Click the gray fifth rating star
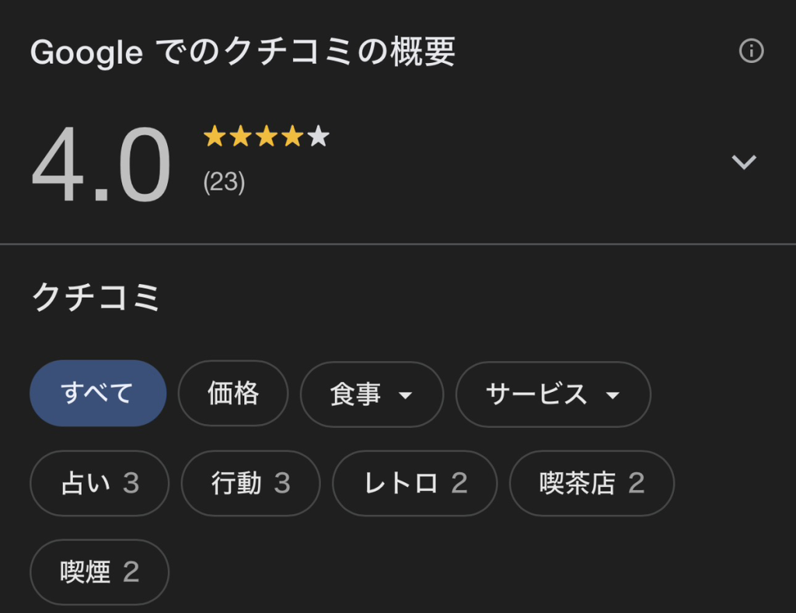 [319, 138]
